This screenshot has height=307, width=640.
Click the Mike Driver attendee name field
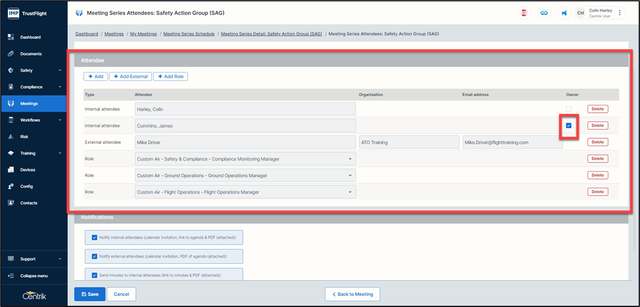[245, 143]
